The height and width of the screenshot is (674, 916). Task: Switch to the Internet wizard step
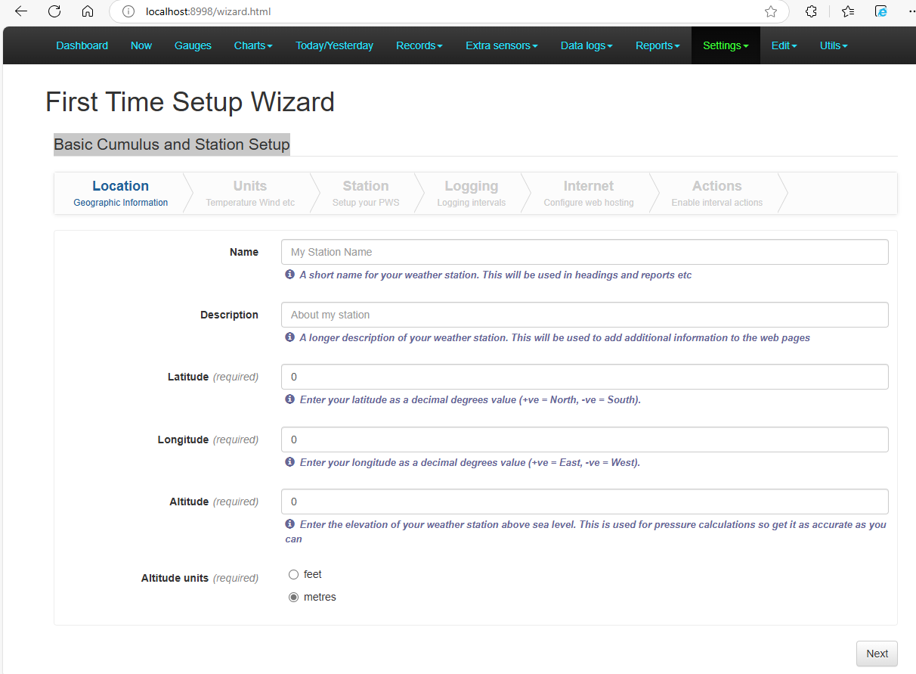pos(589,193)
